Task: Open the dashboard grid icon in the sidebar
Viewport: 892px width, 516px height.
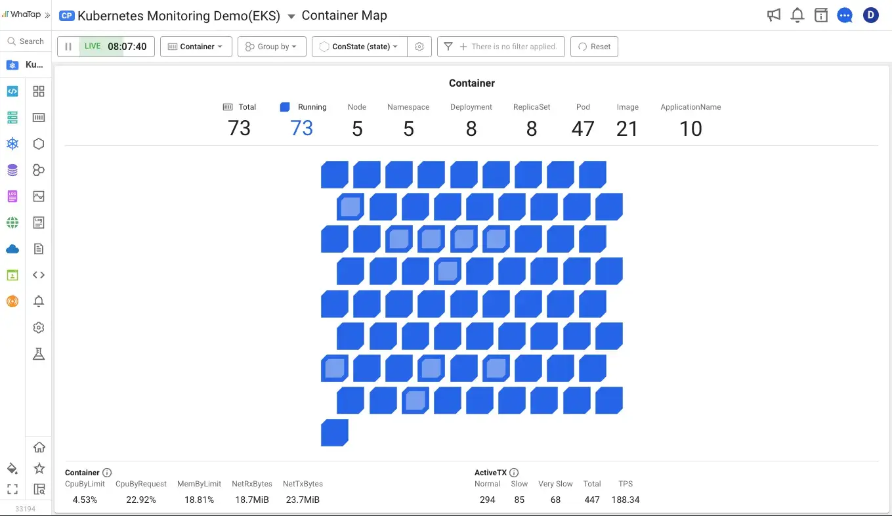Action: pos(38,91)
